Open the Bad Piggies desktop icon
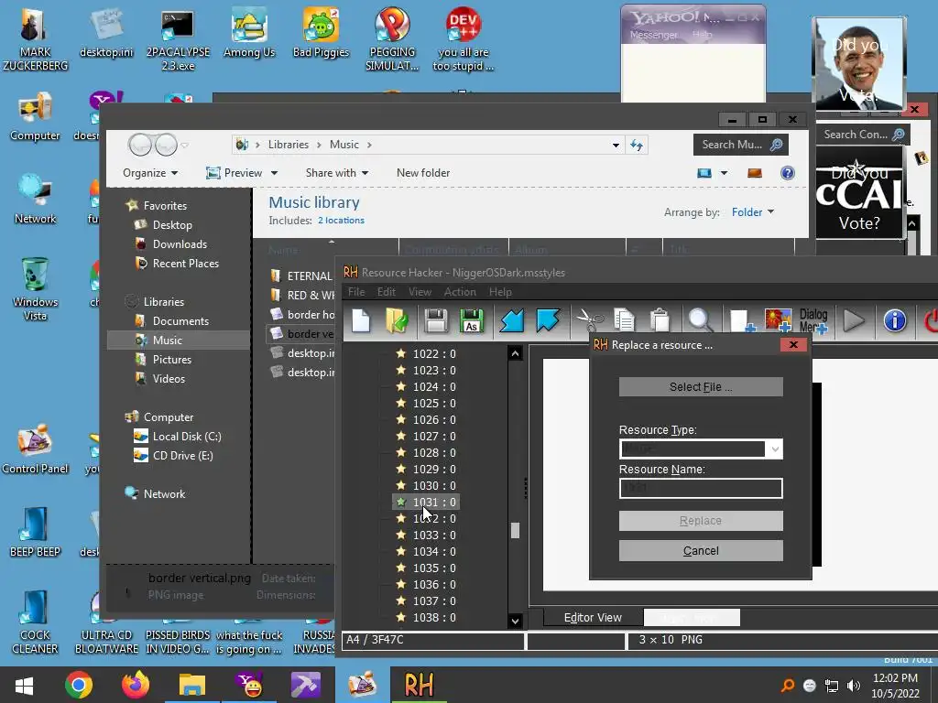This screenshot has width=938, height=703. click(321, 33)
